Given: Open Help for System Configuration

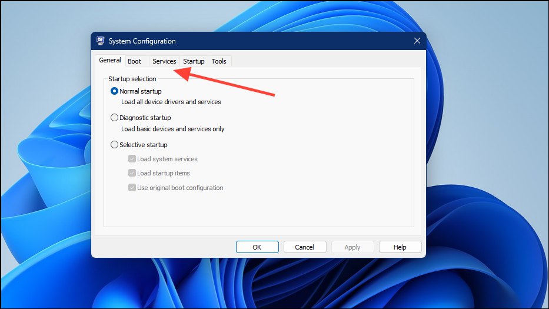Looking at the screenshot, I should click(x=400, y=247).
